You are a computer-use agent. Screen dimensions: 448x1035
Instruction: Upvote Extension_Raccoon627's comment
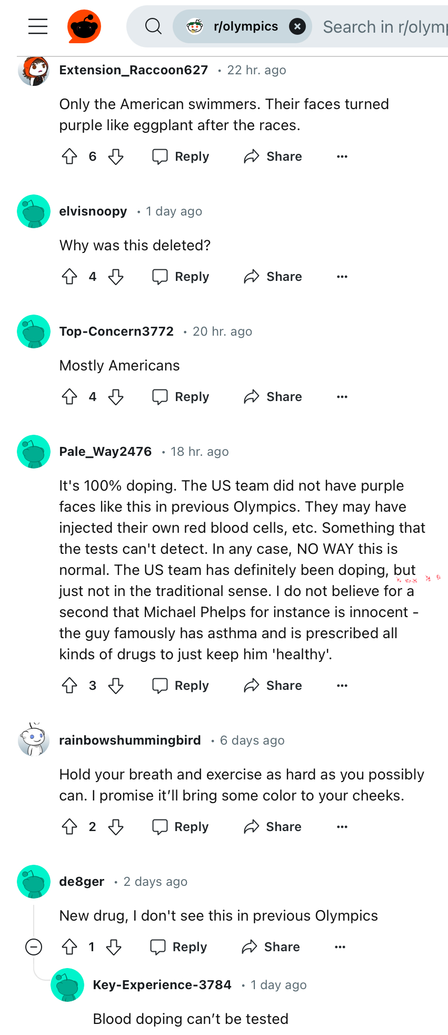pyautogui.click(x=69, y=157)
